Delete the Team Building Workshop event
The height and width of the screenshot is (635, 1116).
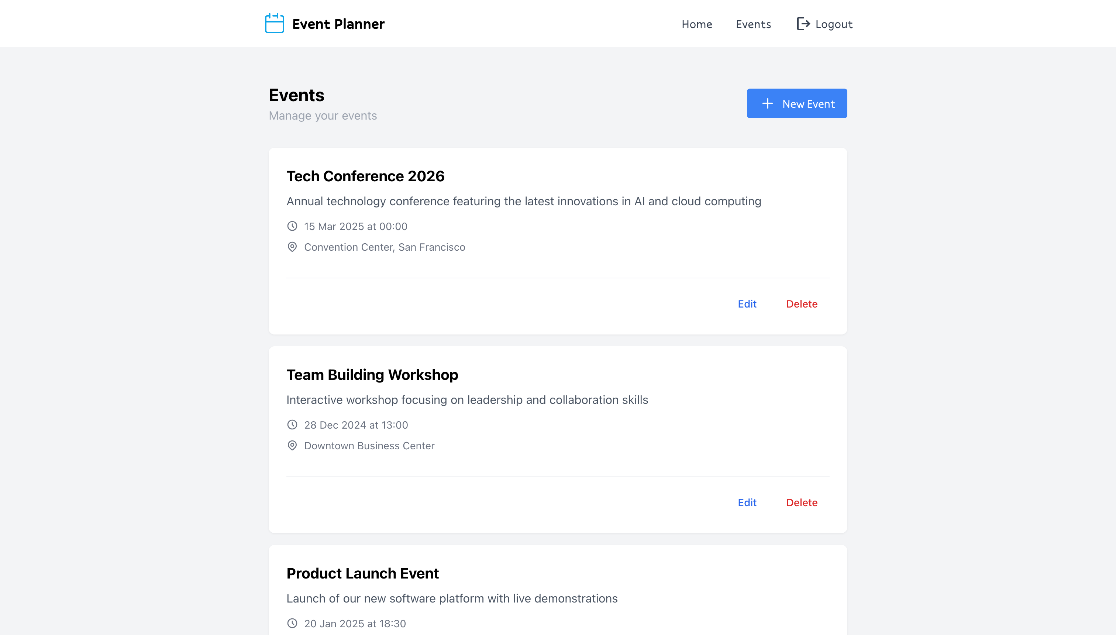(x=802, y=502)
